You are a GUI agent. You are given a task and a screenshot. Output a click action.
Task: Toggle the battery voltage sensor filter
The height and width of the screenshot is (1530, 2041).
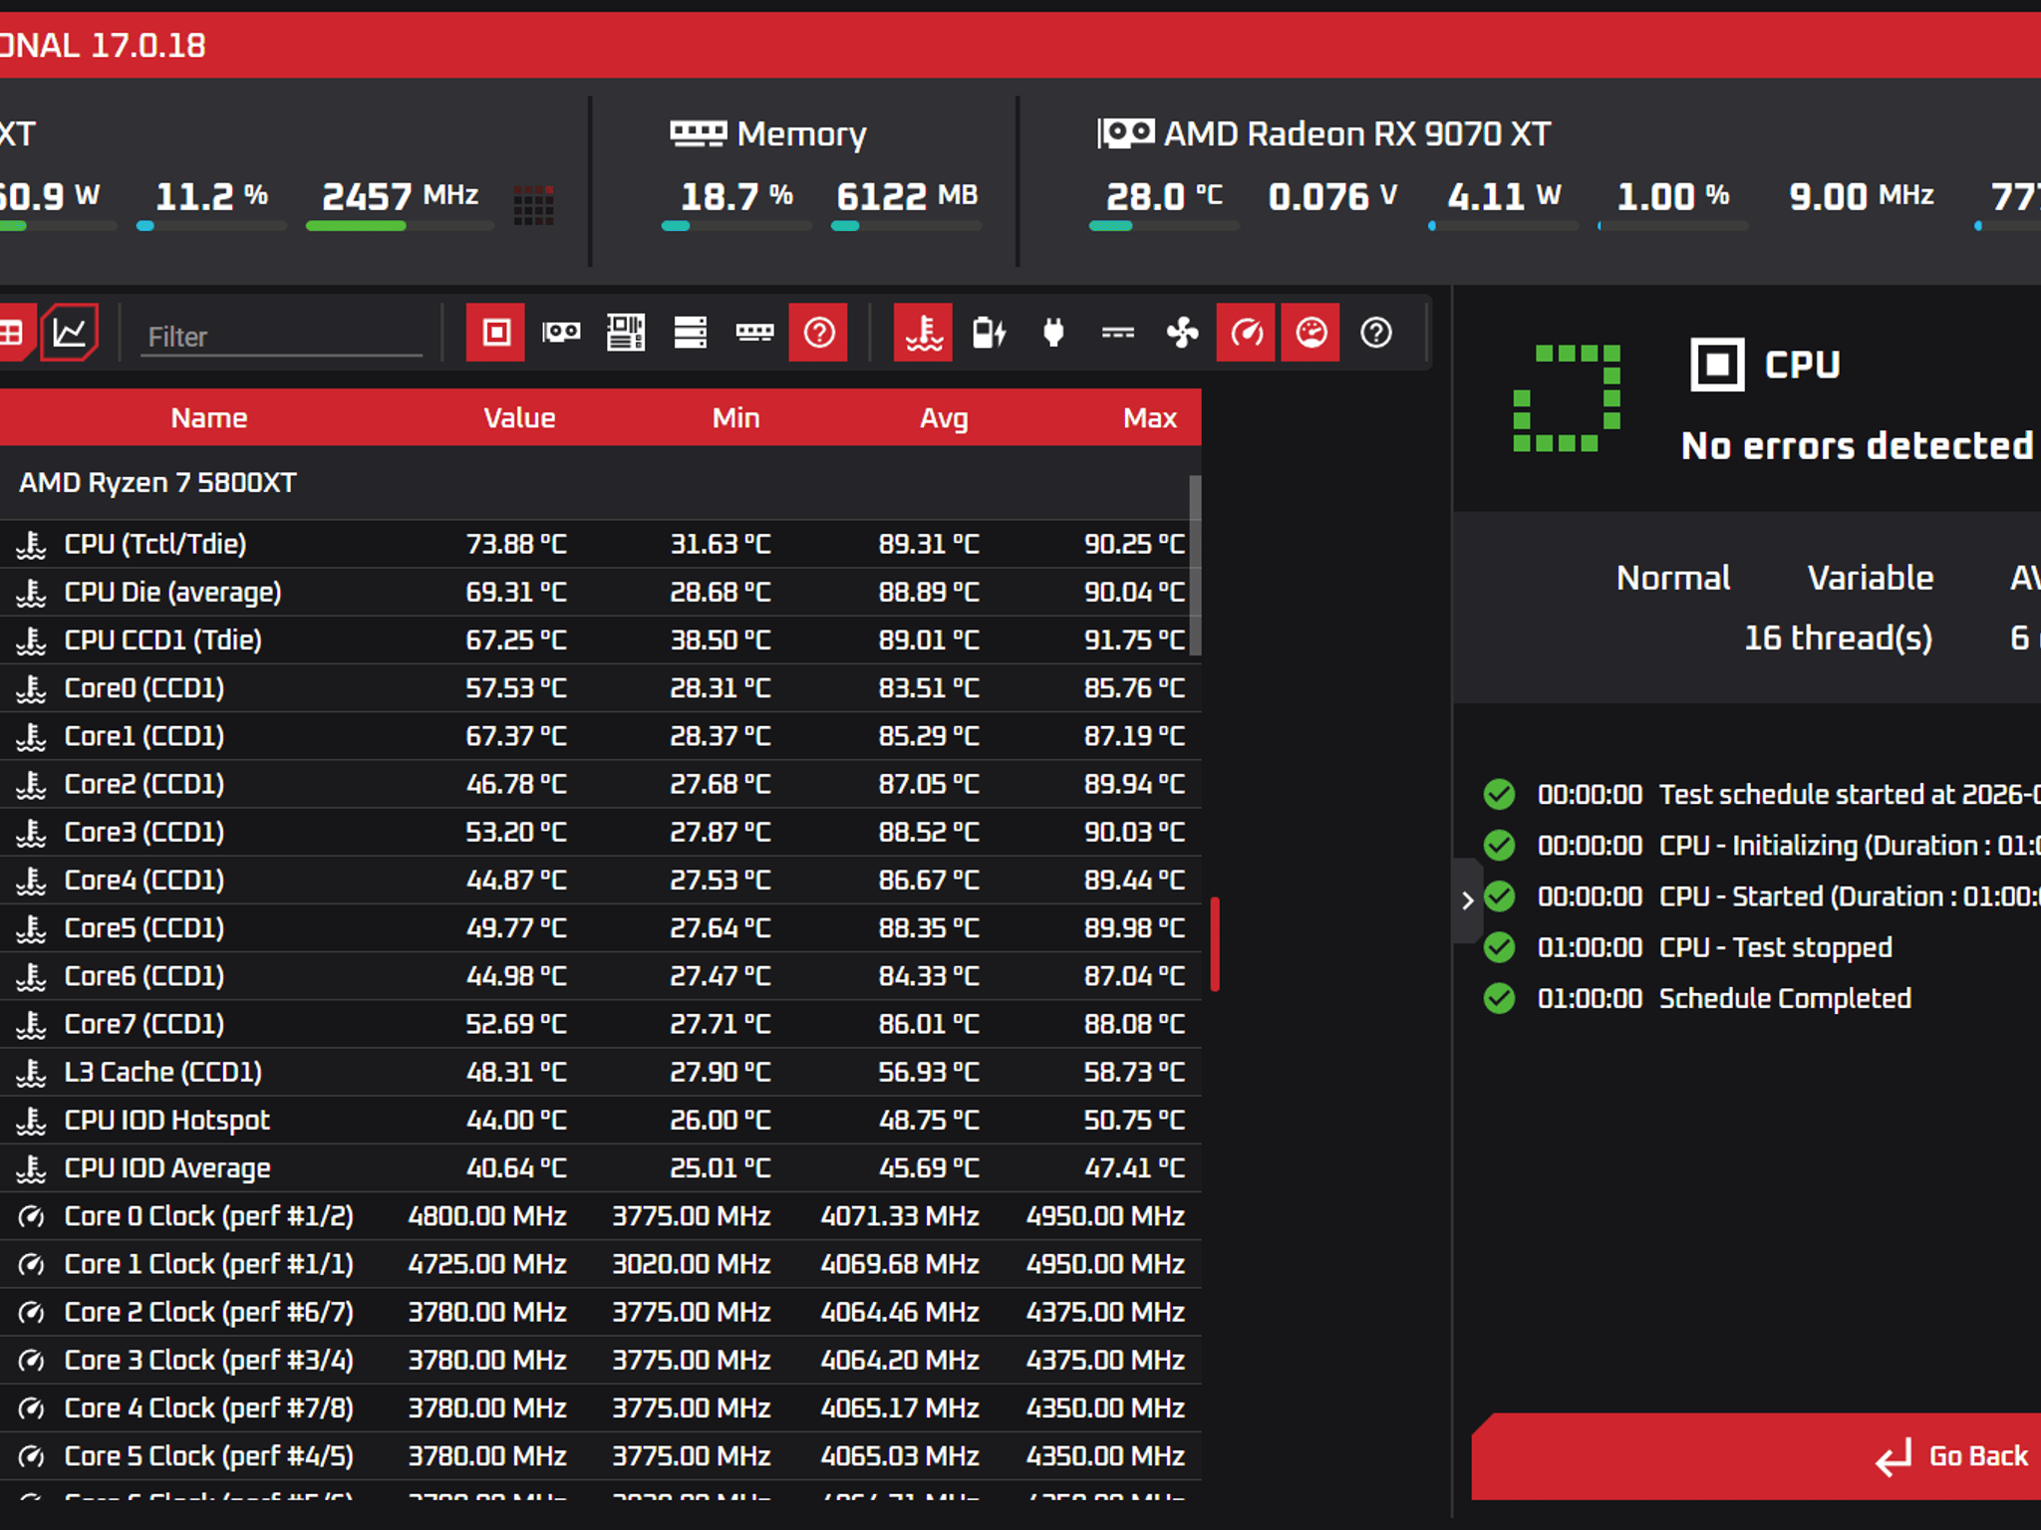tap(989, 332)
